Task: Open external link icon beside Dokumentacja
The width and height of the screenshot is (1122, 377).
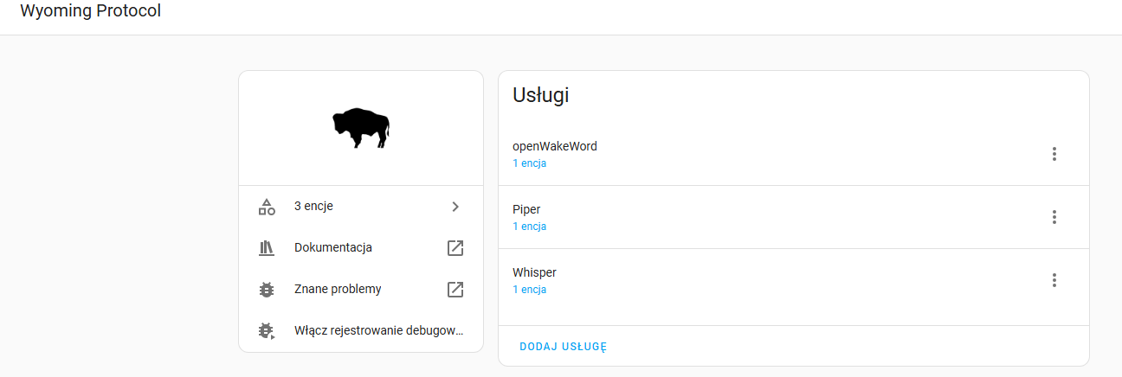Action: click(x=455, y=248)
